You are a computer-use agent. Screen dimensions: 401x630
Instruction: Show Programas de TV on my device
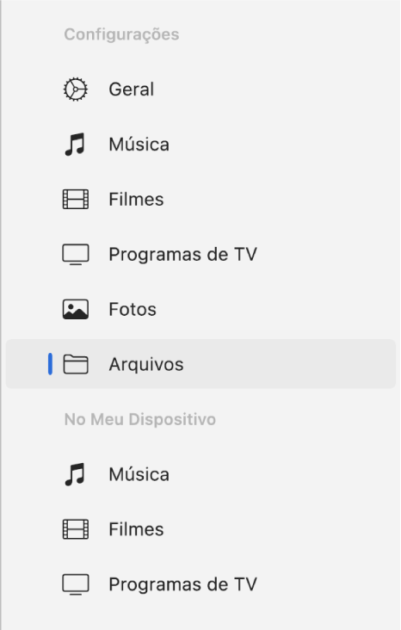pos(200,584)
